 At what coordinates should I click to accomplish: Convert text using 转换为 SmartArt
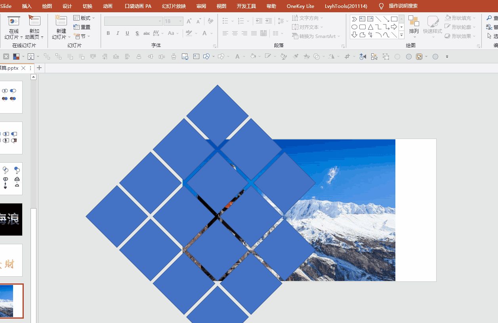click(x=316, y=36)
